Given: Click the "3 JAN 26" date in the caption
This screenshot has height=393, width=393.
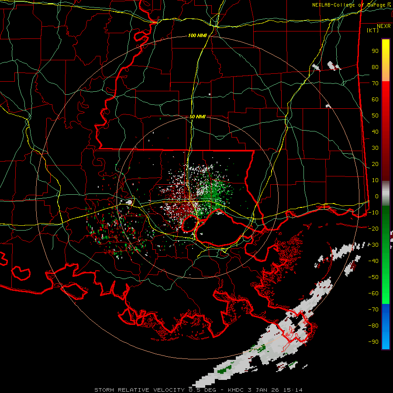Looking at the screenshot, I should 263,390.
